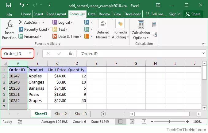Viewport: 208px width, 133px height.
Task: Click the Cancel X in the formula bar
Action: point(48,53)
